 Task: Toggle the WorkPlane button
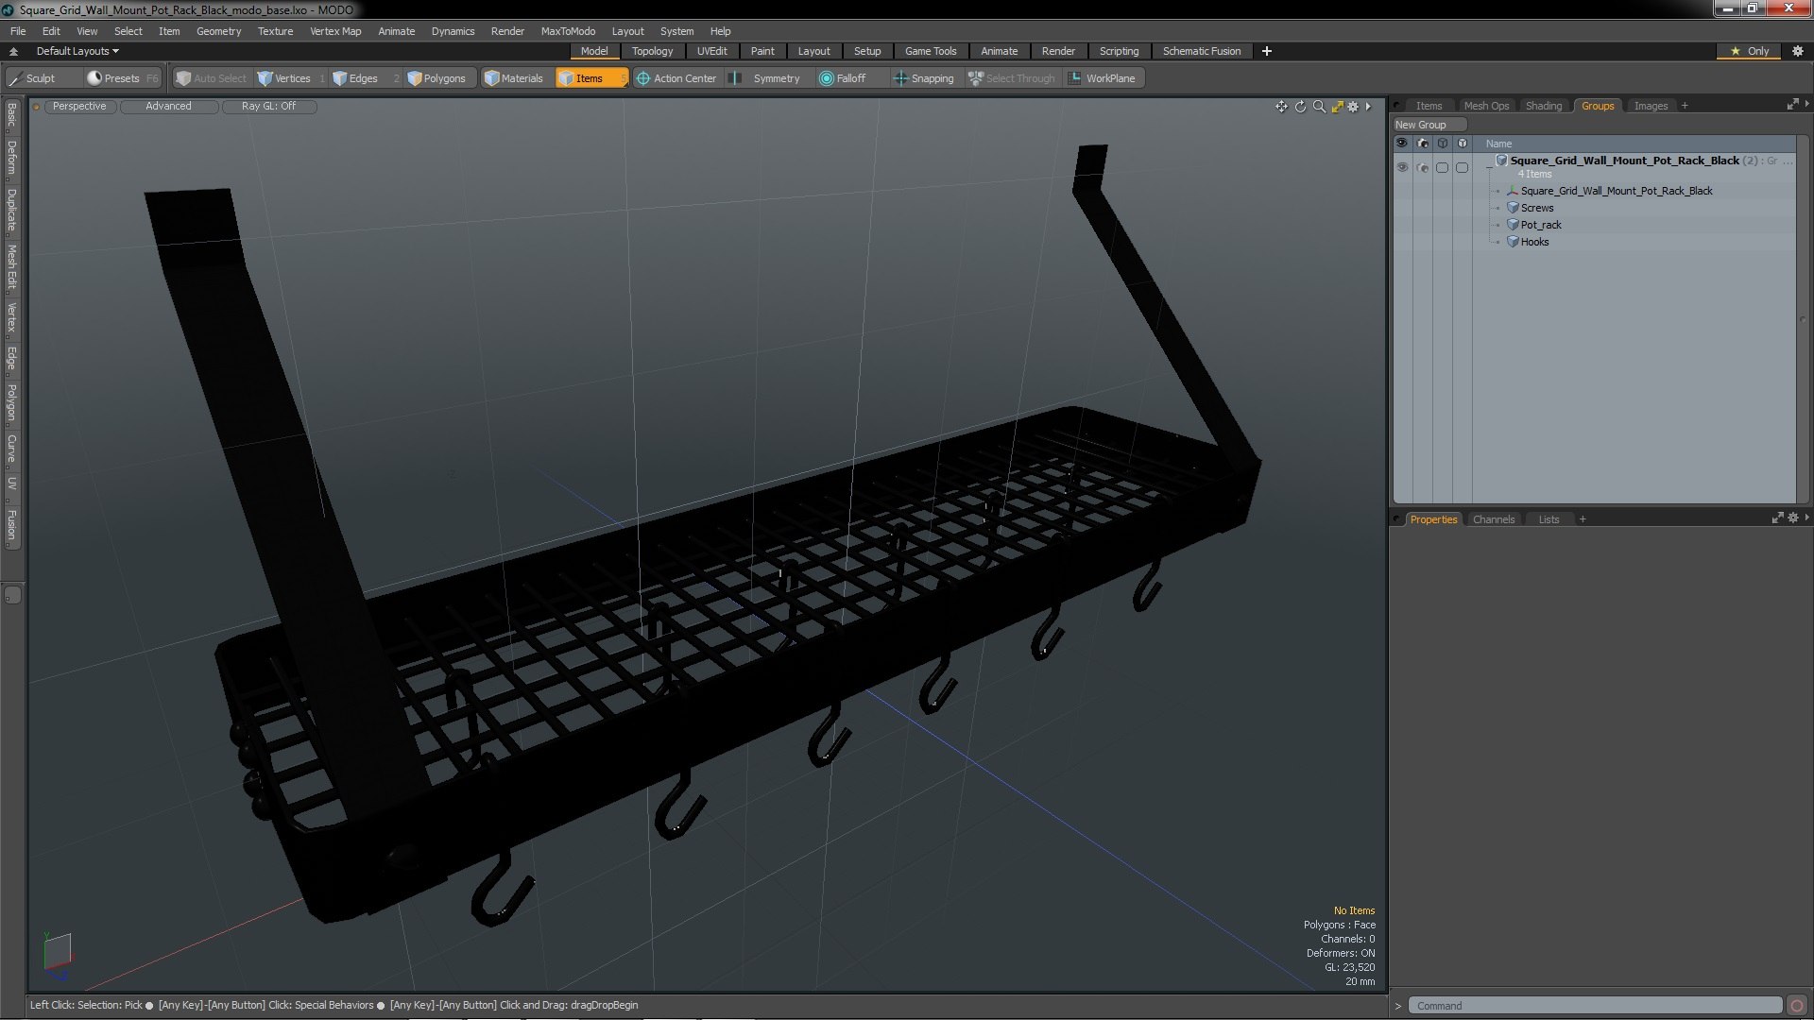click(x=1102, y=78)
